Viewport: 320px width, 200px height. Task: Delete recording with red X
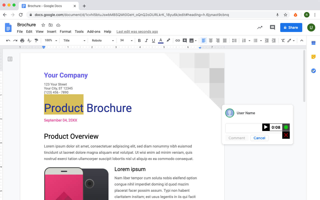[286, 135]
